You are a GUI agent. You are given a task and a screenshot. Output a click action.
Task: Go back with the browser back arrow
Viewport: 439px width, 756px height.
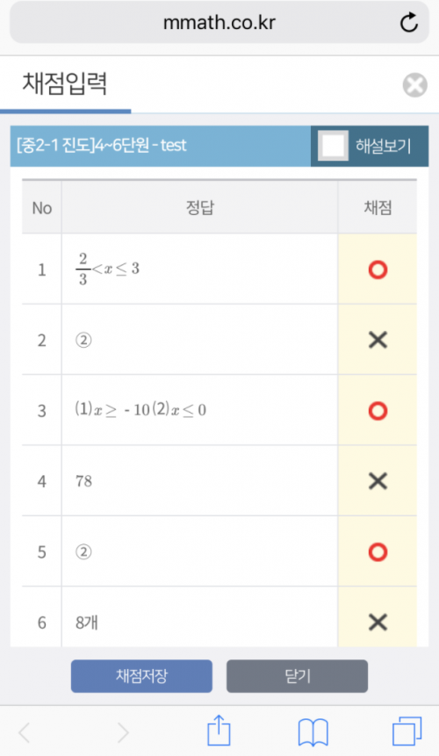[x=24, y=732]
